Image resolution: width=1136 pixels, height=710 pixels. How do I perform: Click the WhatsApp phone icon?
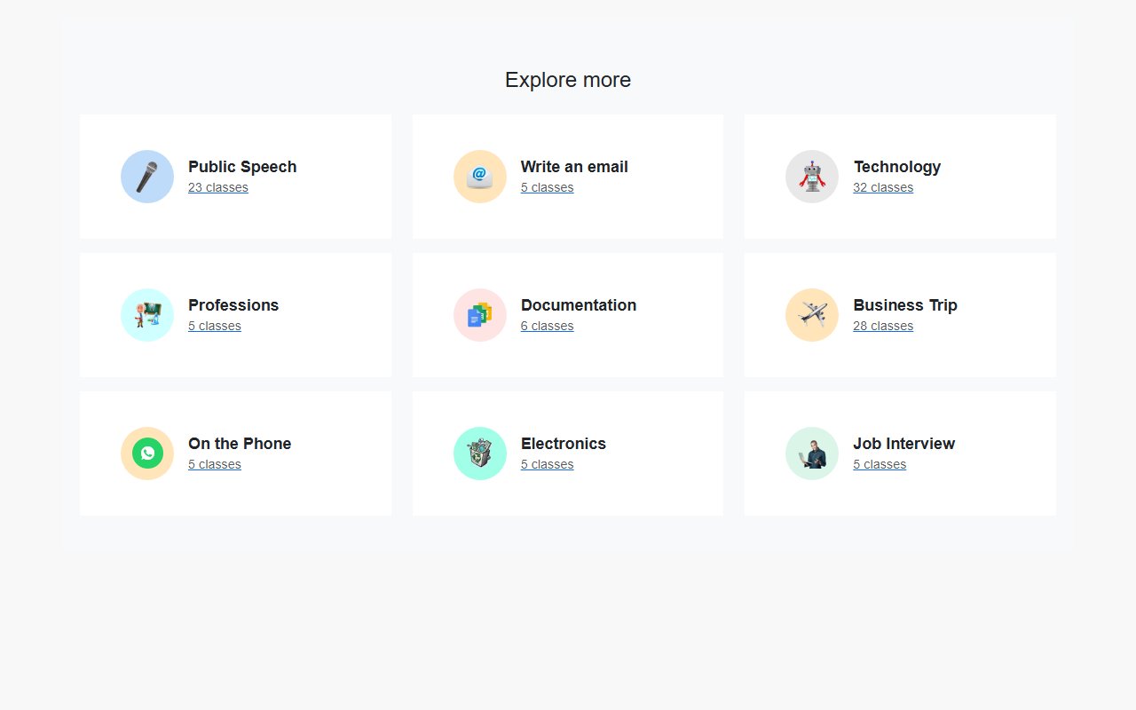[x=147, y=454]
